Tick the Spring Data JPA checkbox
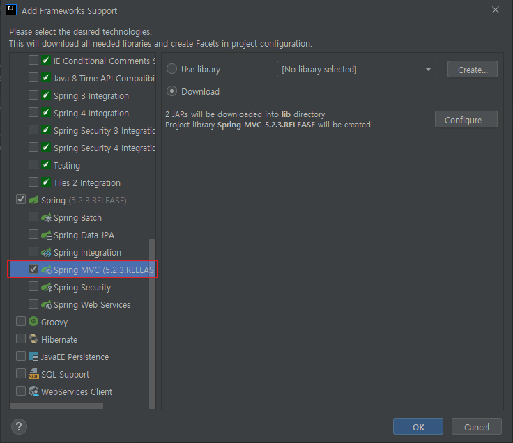This screenshot has width=513, height=443. point(33,234)
